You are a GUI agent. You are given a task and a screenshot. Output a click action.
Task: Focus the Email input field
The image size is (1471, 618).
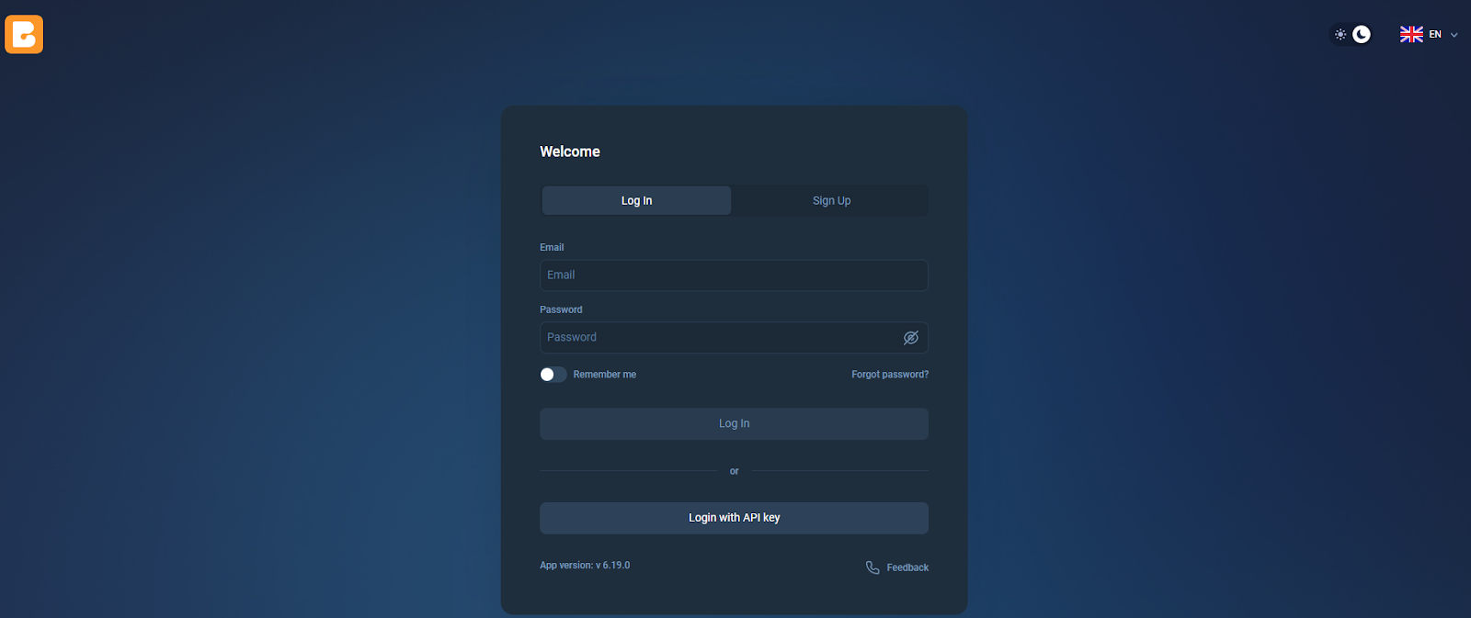[734, 275]
